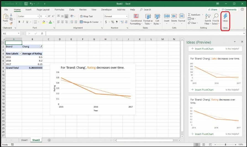
Task: Switch to the Sheet1 tab
Action: [x=24, y=140]
